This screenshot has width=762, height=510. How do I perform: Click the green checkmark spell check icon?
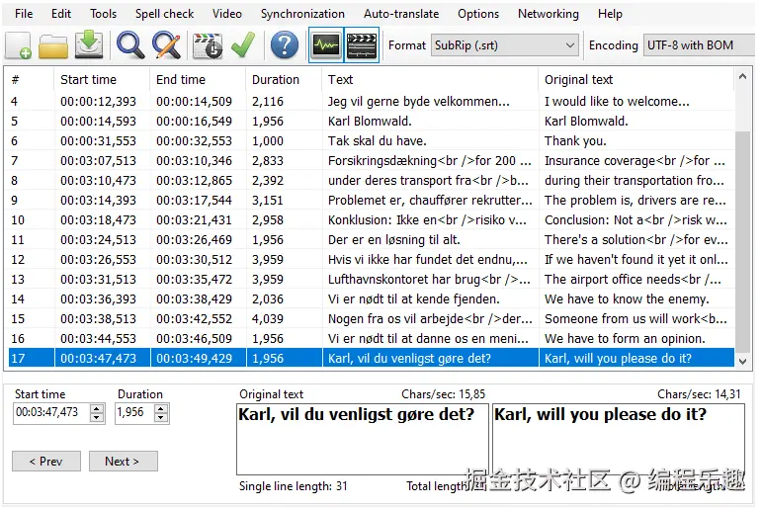[243, 45]
